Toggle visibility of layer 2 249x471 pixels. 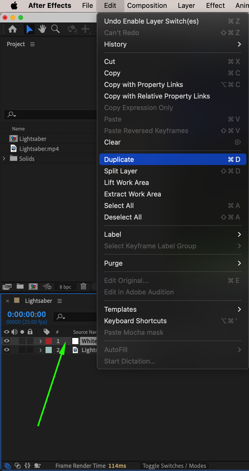(7, 350)
